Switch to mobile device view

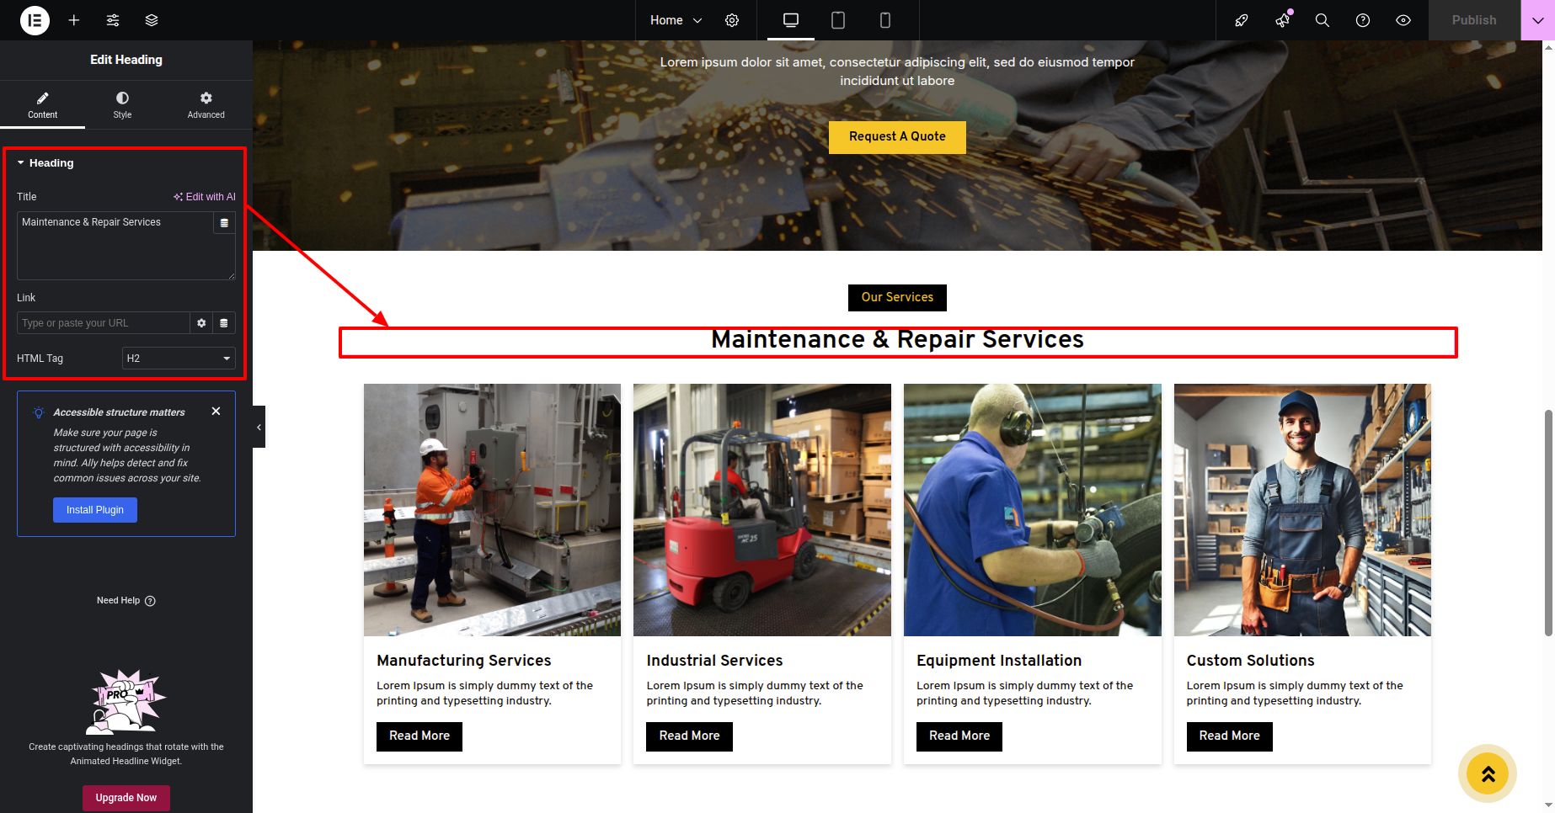[x=885, y=20]
